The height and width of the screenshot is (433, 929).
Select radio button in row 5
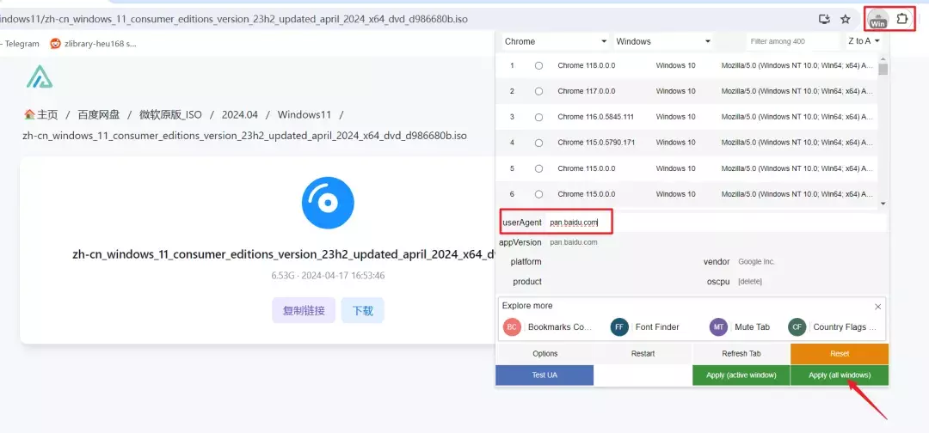point(538,168)
